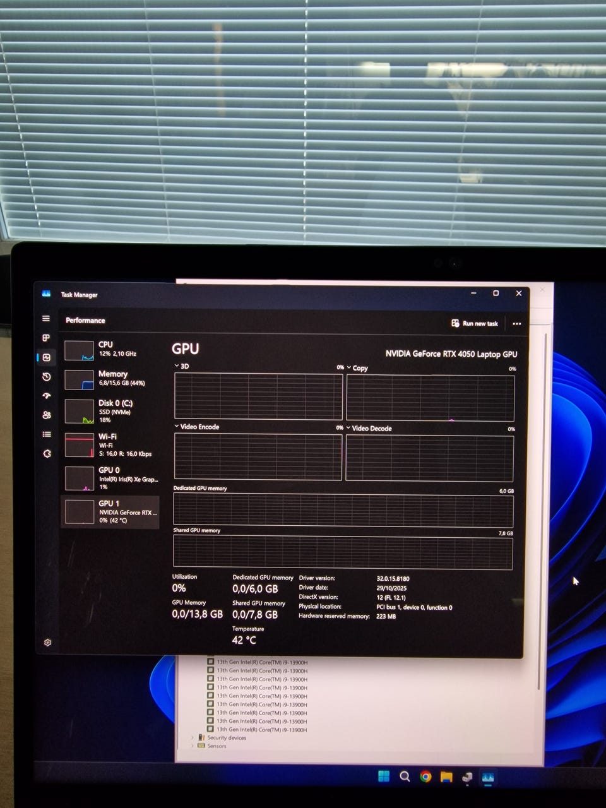Open File Explorer from the taskbar
The width and height of the screenshot is (606, 808).
coord(446,776)
